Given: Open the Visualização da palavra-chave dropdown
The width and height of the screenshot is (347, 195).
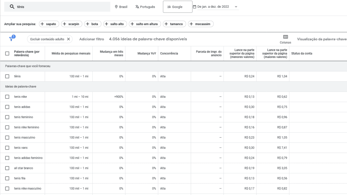Looking at the screenshot, I should (322, 39).
